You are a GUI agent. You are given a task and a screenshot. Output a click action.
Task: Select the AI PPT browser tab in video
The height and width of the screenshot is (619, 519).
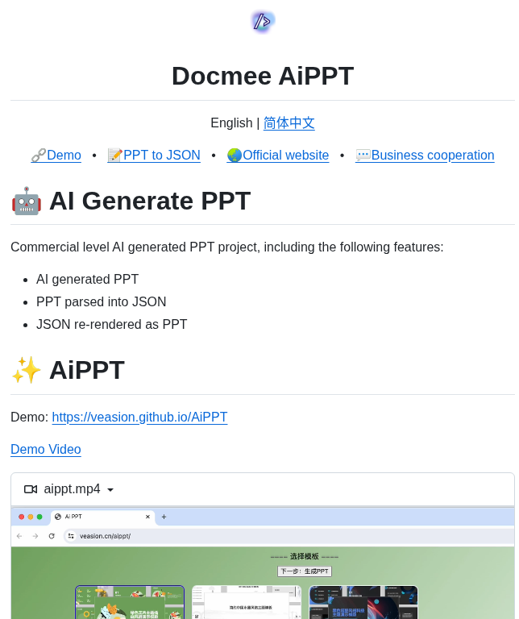click(x=102, y=517)
